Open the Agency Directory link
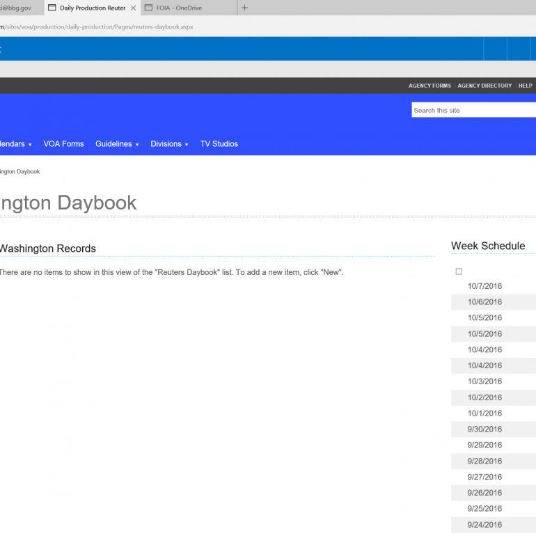Viewport: 536px width, 536px height. [484, 86]
